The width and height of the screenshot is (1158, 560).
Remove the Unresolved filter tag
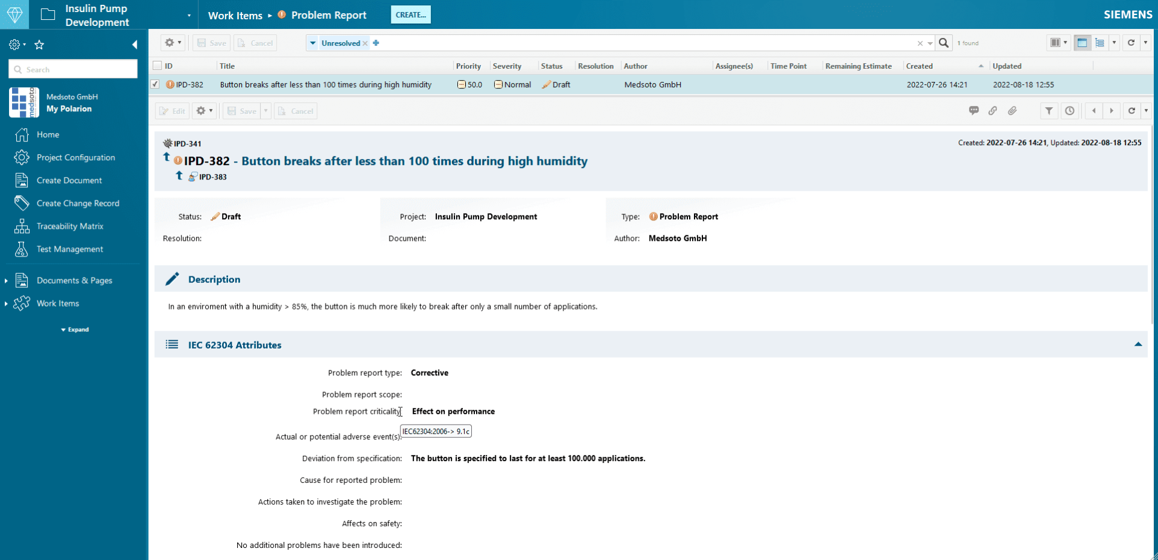[x=365, y=43]
